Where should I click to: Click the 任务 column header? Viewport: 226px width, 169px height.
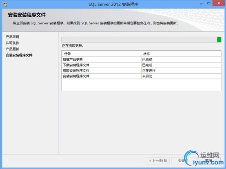[x=102, y=54]
